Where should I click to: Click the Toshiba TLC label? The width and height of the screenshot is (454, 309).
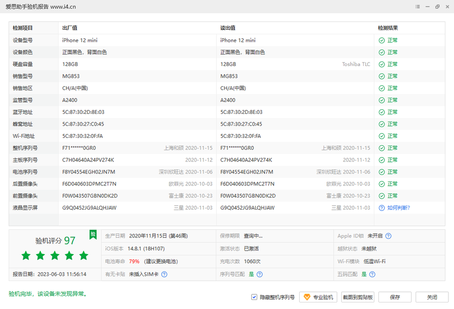tap(356, 64)
